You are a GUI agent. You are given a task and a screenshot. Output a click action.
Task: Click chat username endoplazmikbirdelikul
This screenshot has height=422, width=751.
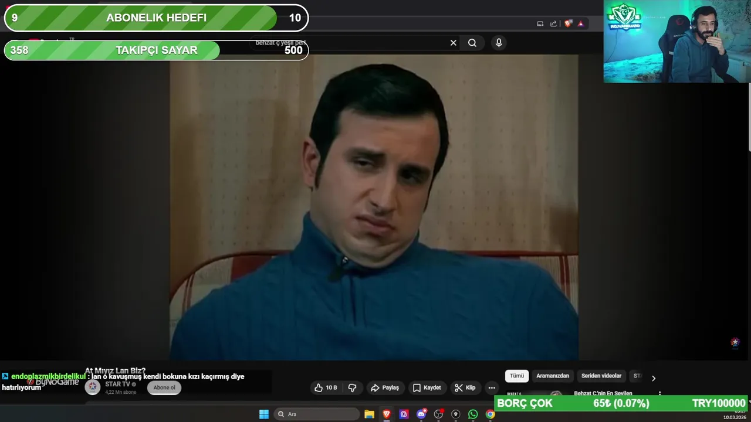pos(48,376)
